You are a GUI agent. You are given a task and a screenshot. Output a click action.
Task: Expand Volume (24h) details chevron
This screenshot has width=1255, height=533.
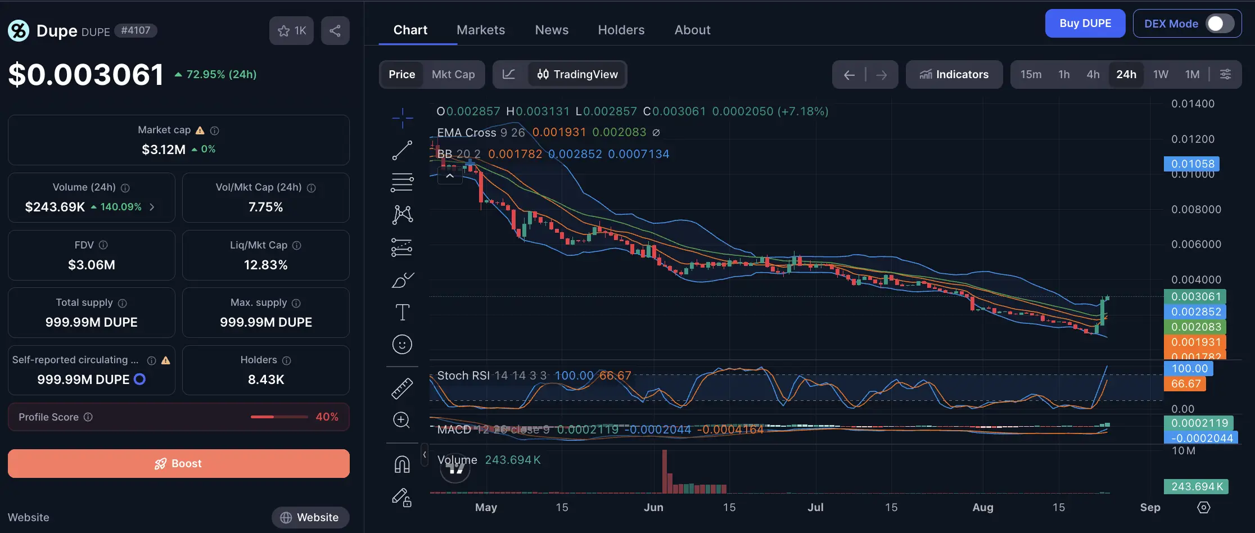coord(152,207)
